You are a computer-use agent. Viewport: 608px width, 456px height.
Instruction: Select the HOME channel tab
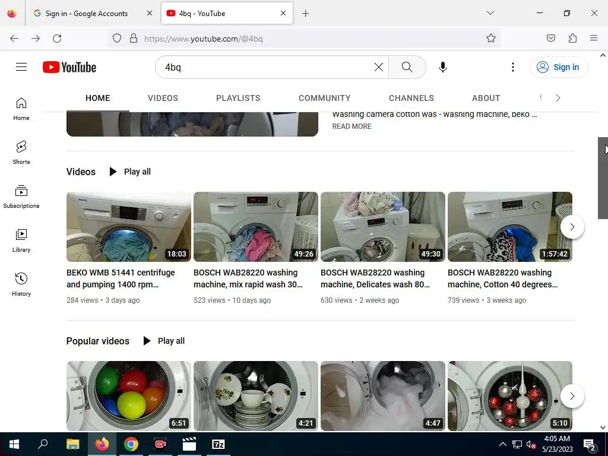98,98
